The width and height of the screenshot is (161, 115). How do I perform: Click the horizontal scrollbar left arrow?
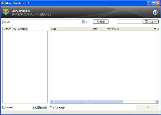click(x=52, y=102)
